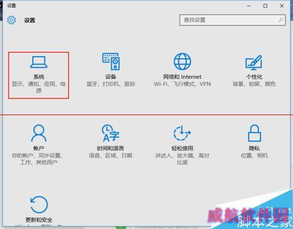Open the 个性化 paintbrush icon

[x=254, y=63]
